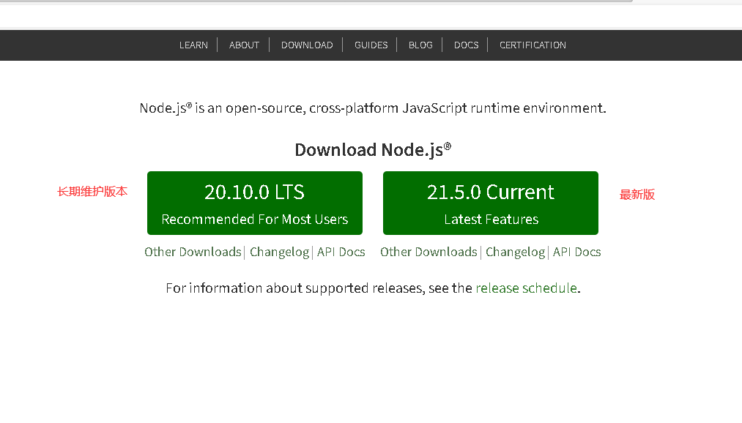This screenshot has width=742, height=423.
Task: Open Other Downloads under the LTS button
Action: tap(193, 252)
